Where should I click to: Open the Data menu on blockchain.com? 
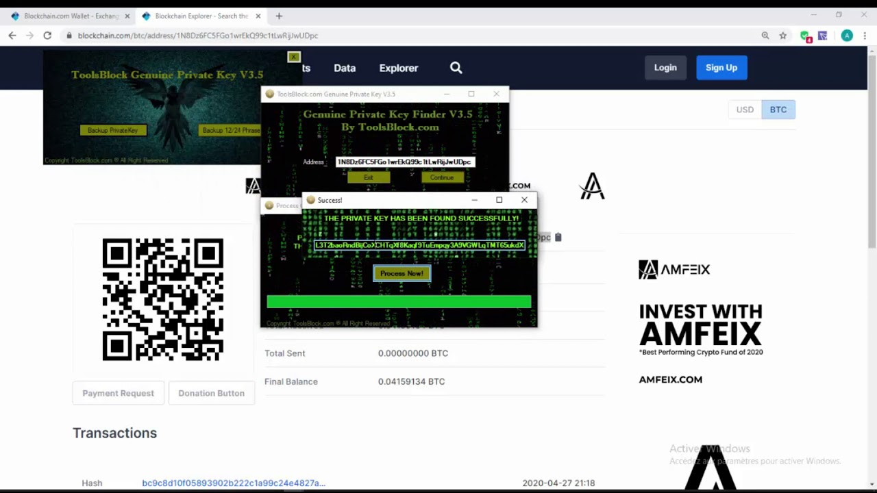click(345, 68)
